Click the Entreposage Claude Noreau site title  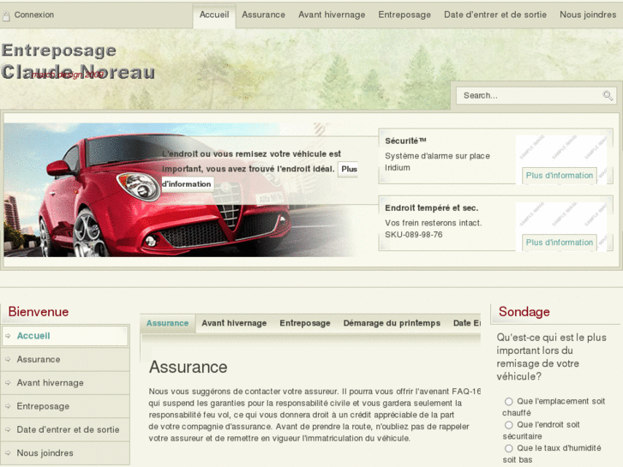(x=78, y=61)
